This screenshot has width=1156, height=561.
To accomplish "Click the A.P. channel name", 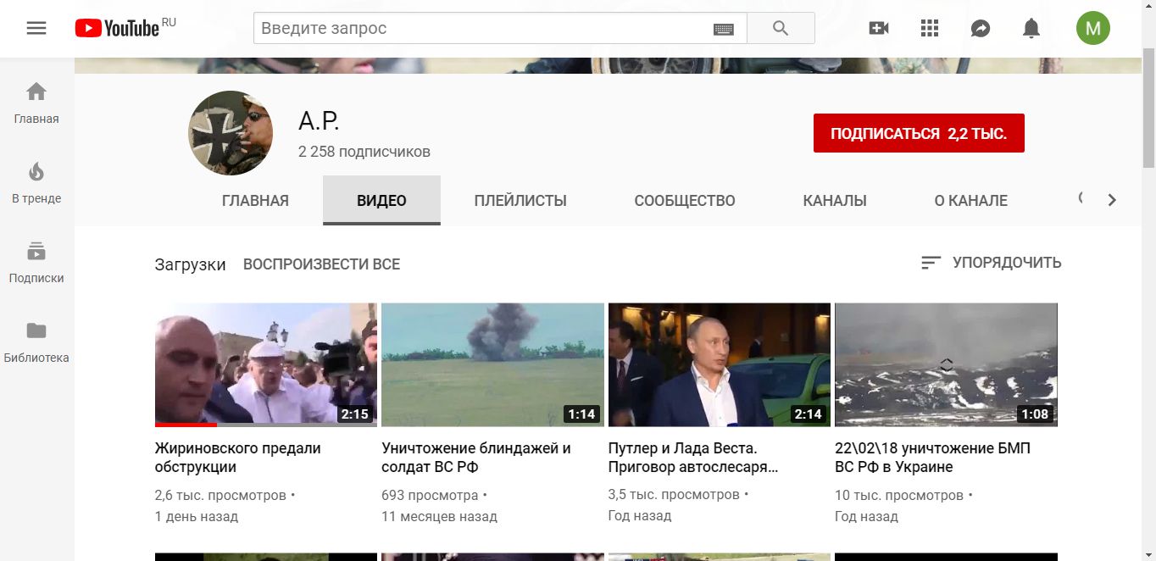I will point(319,121).
